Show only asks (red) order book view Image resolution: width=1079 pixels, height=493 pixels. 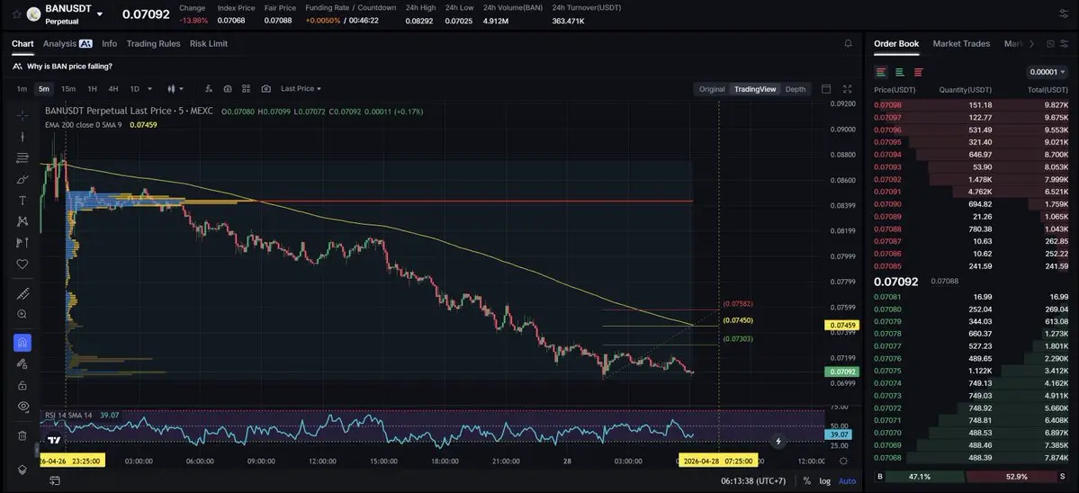pyautogui.click(x=918, y=72)
